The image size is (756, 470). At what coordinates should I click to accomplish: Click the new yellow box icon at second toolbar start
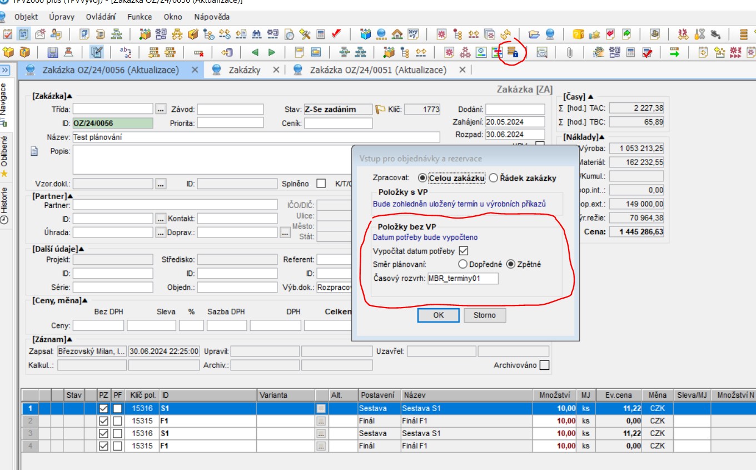(8, 52)
